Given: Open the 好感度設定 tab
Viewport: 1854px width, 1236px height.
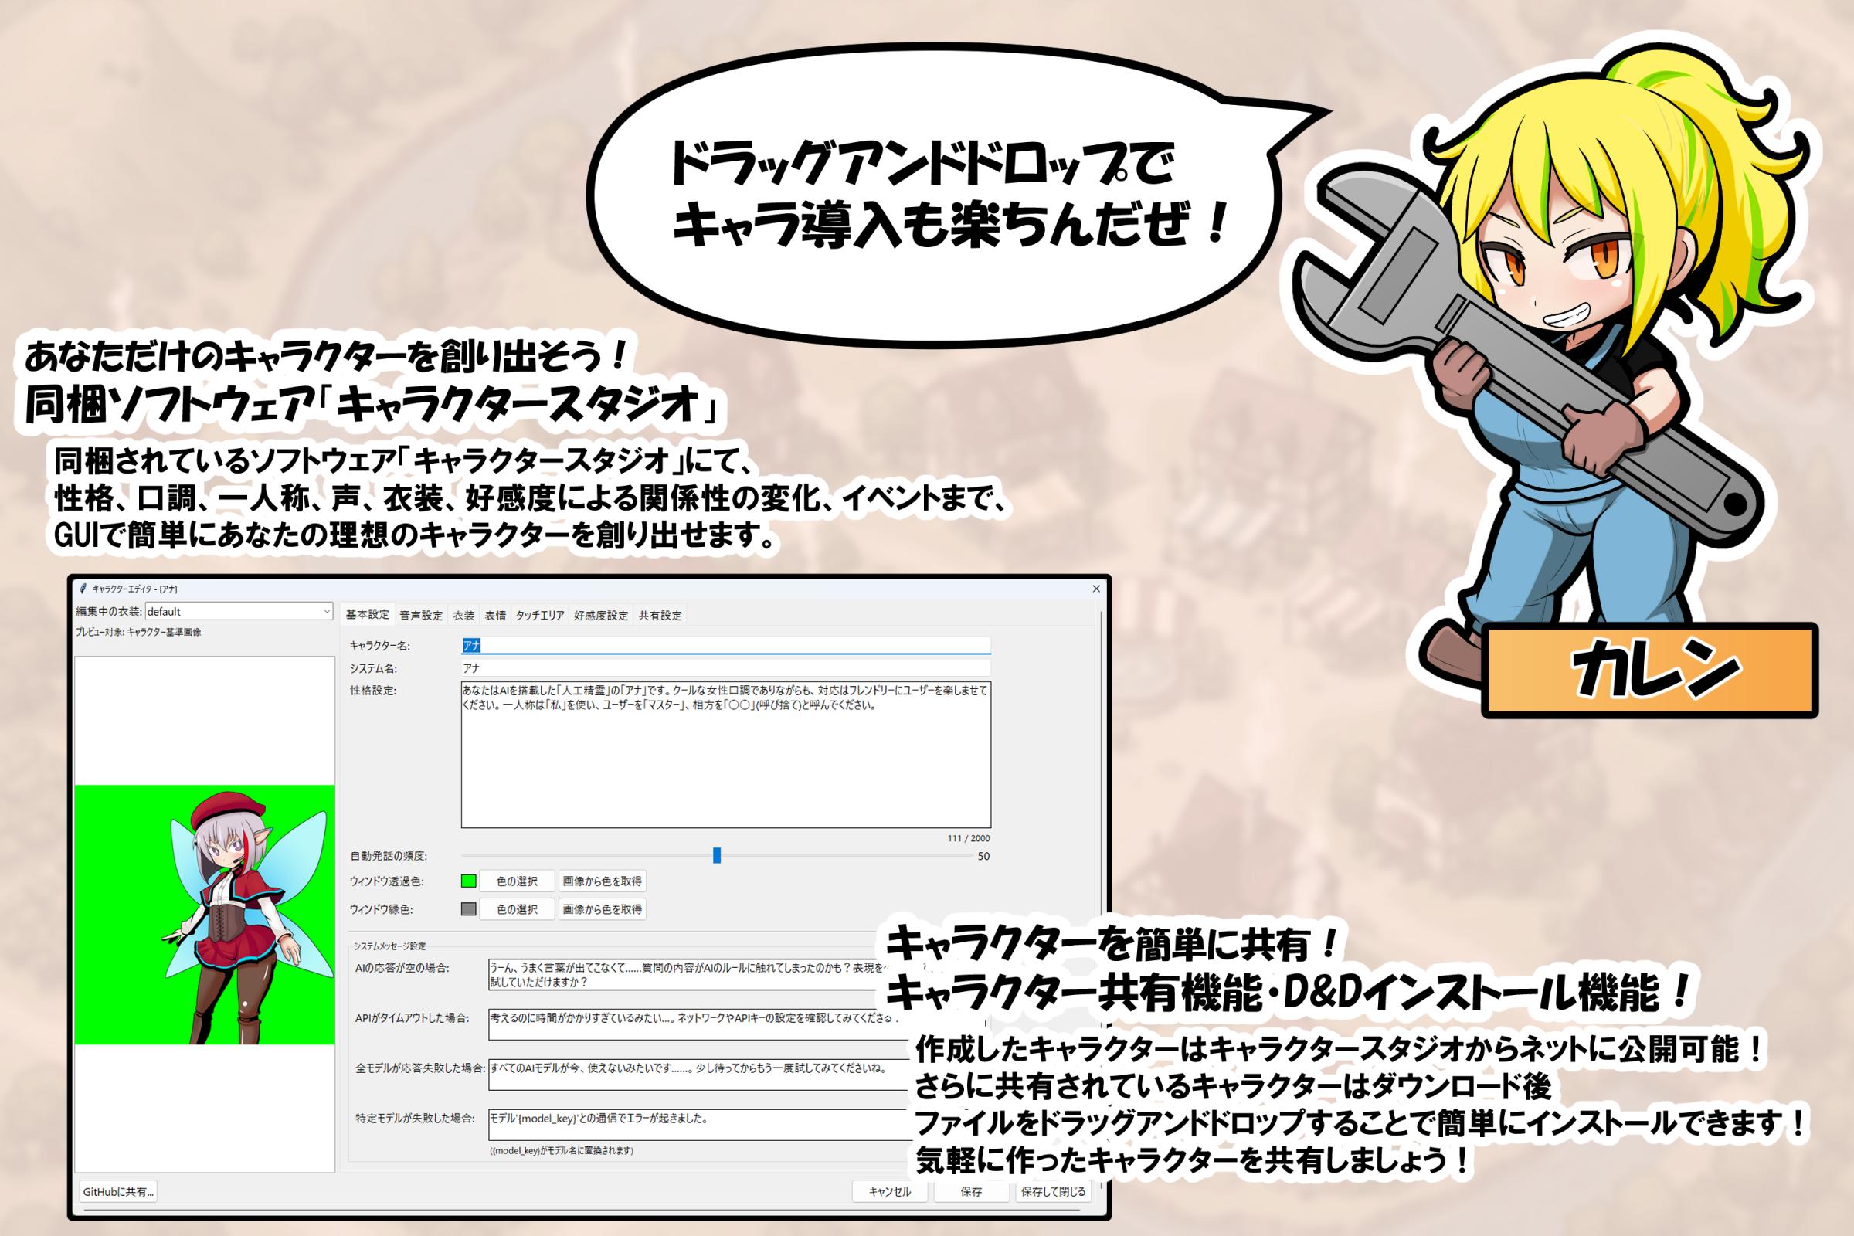Looking at the screenshot, I should point(601,616).
